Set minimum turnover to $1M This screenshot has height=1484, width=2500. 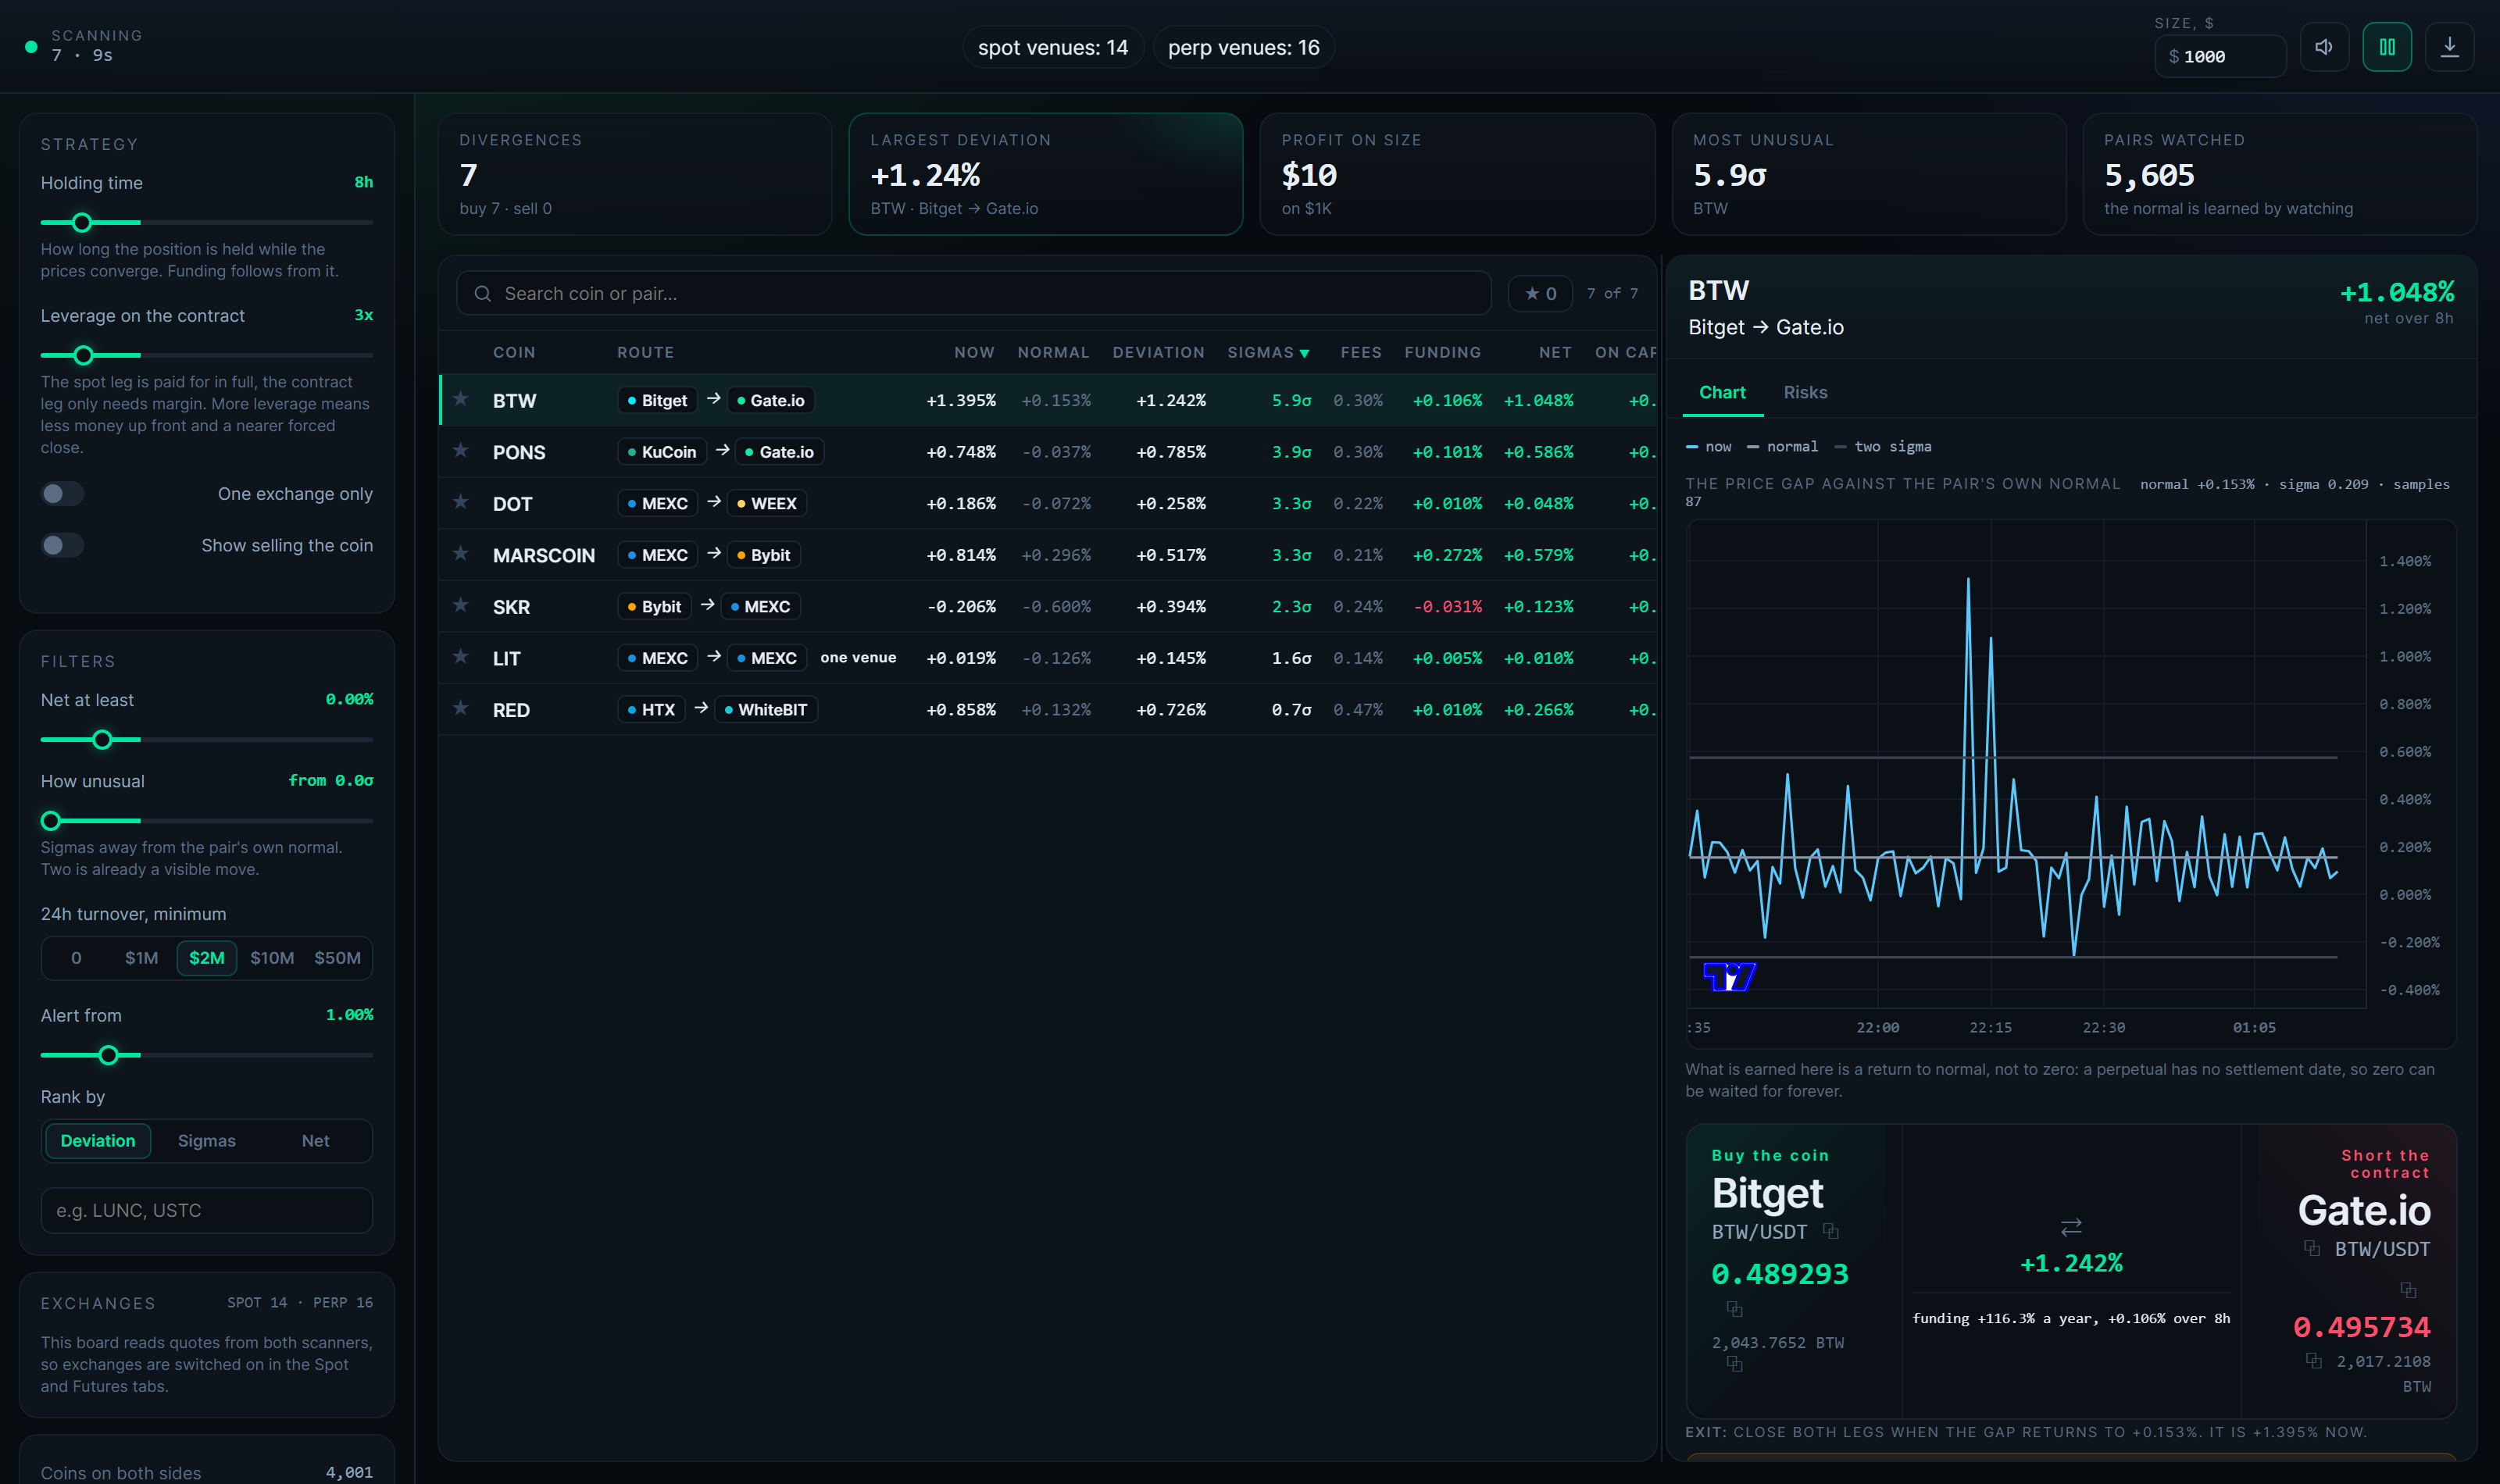(141, 958)
